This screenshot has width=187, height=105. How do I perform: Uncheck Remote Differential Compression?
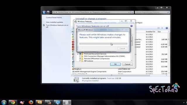80,59
